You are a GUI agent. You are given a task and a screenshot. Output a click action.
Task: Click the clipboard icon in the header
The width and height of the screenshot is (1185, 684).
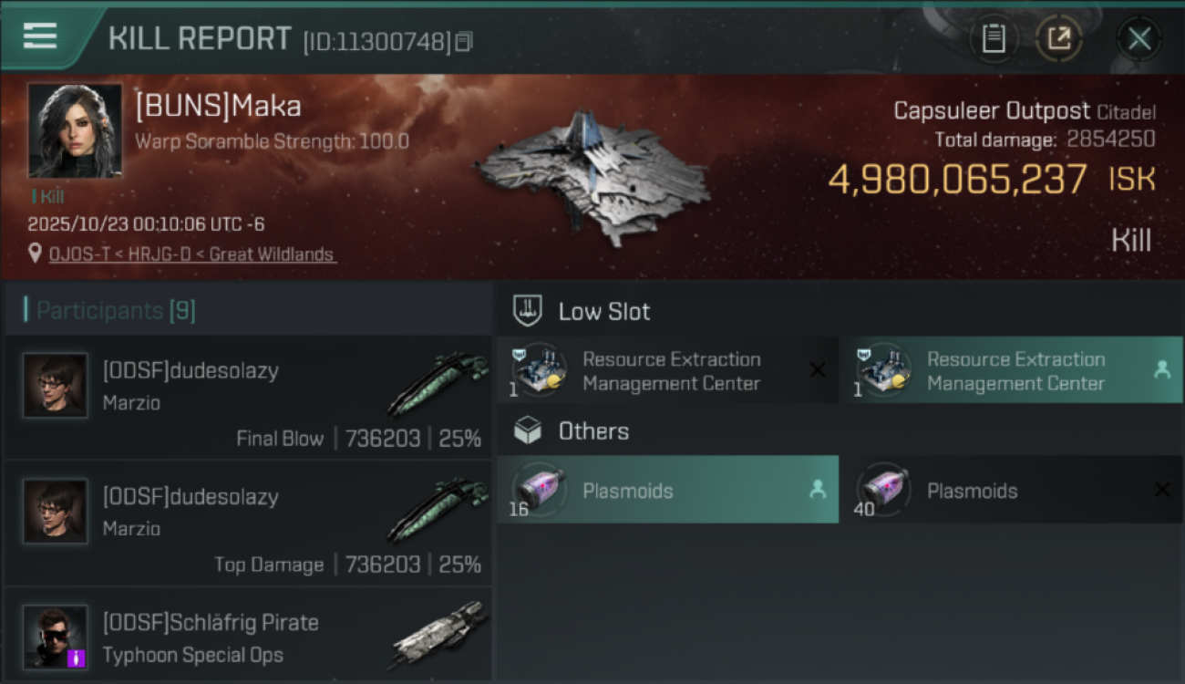pos(993,38)
